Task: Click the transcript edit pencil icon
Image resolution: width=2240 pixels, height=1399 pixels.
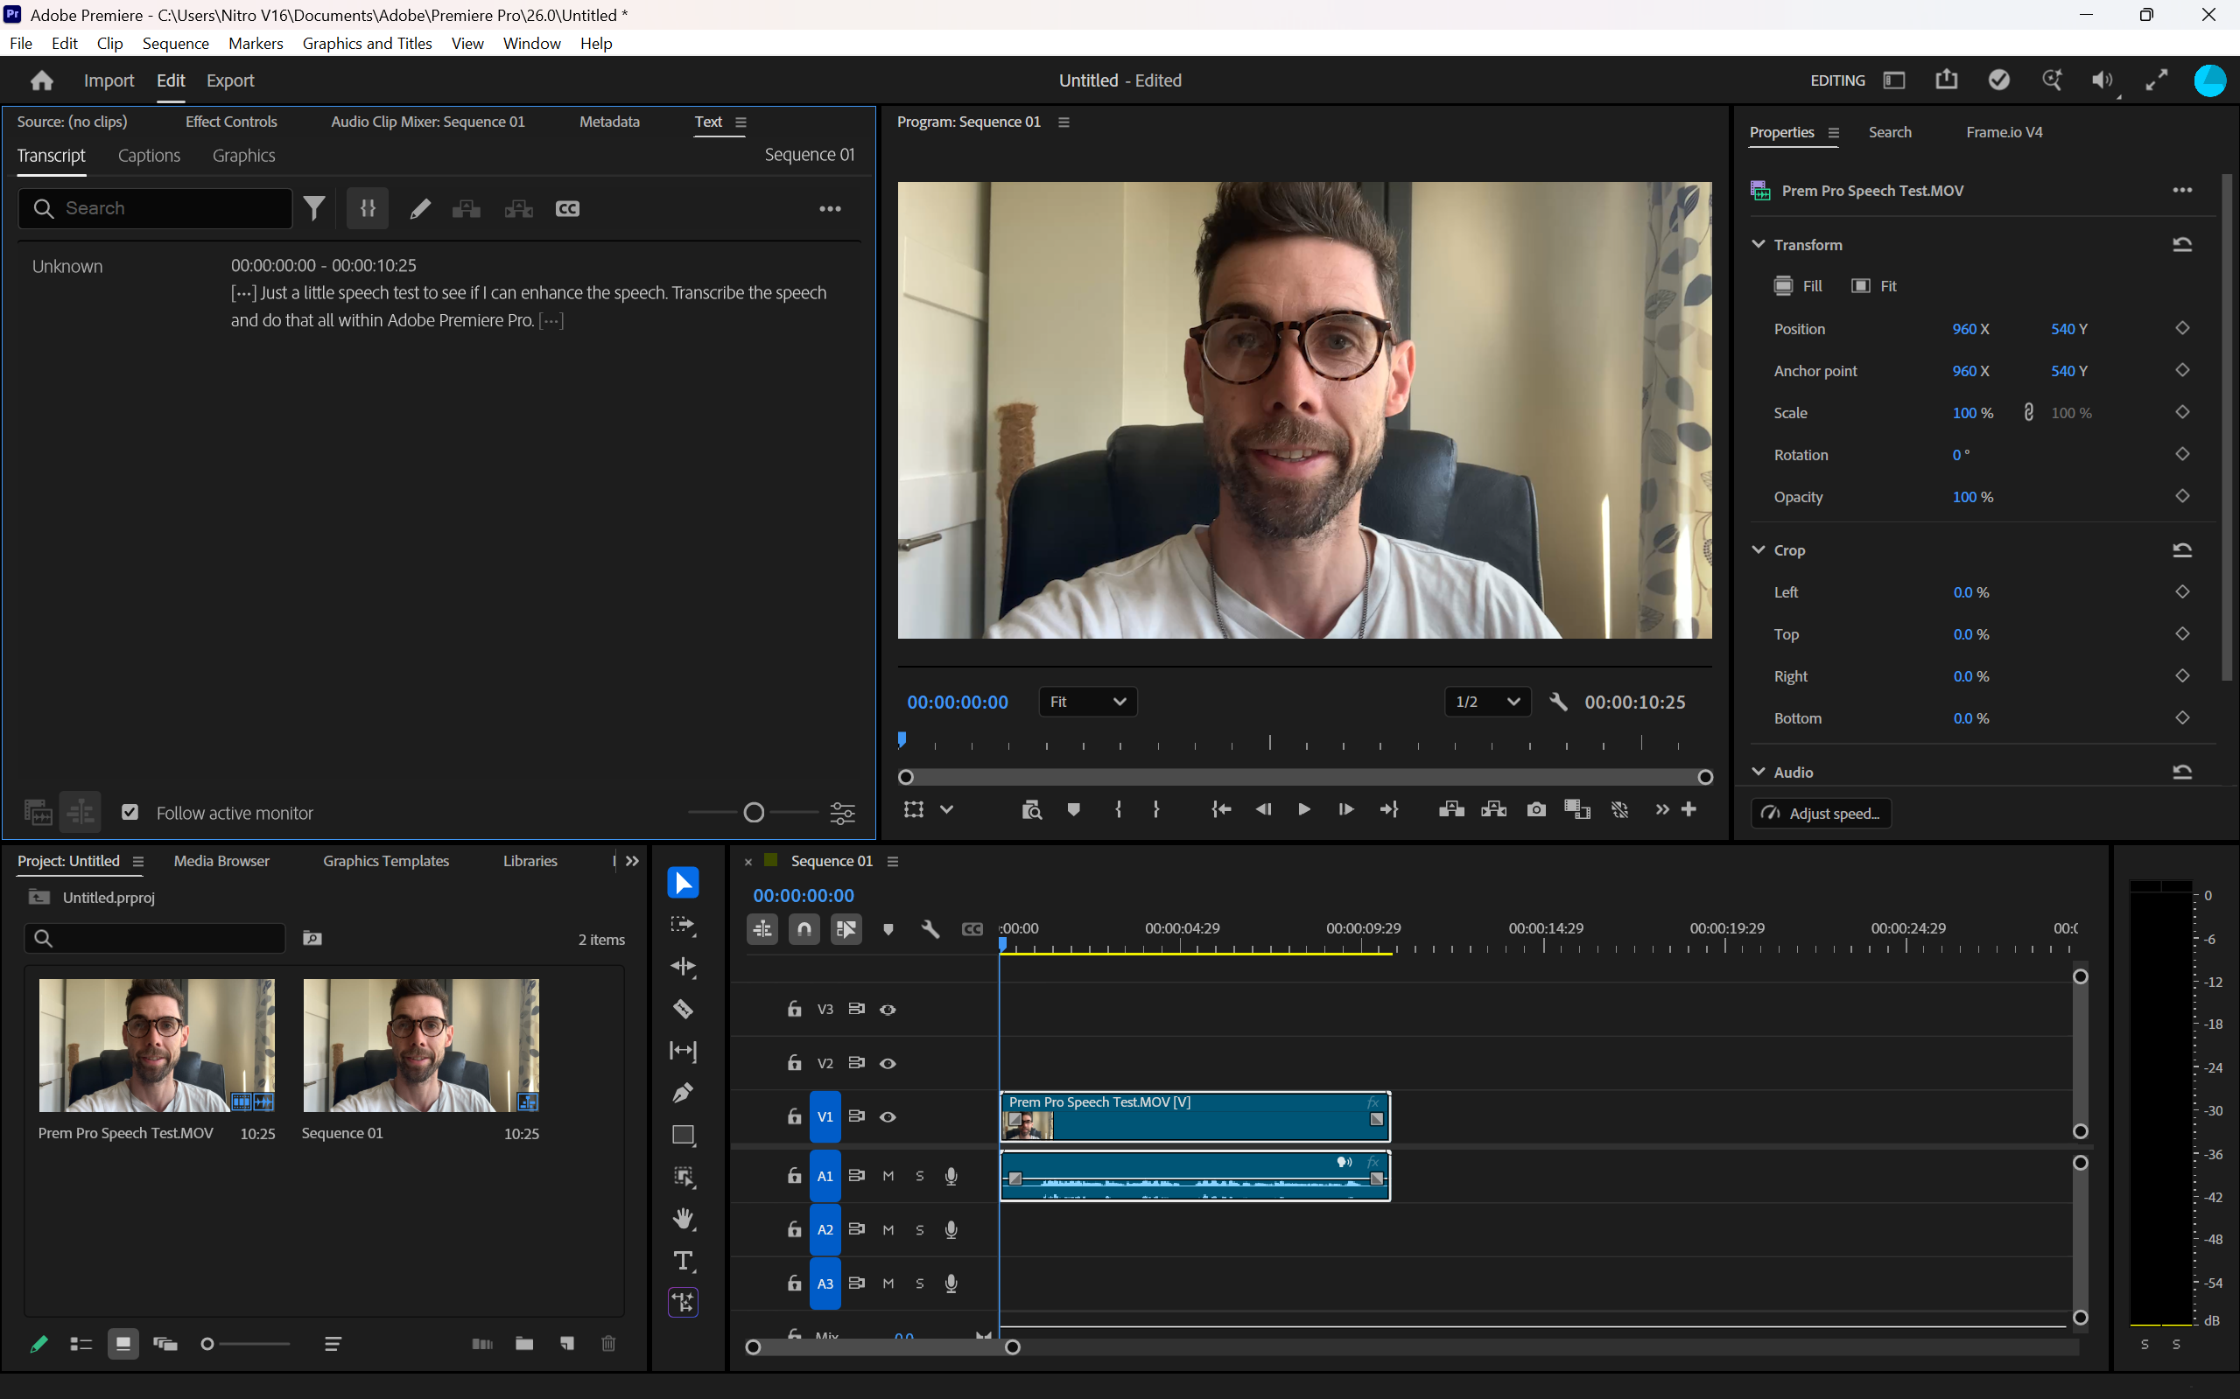Action: (x=420, y=209)
